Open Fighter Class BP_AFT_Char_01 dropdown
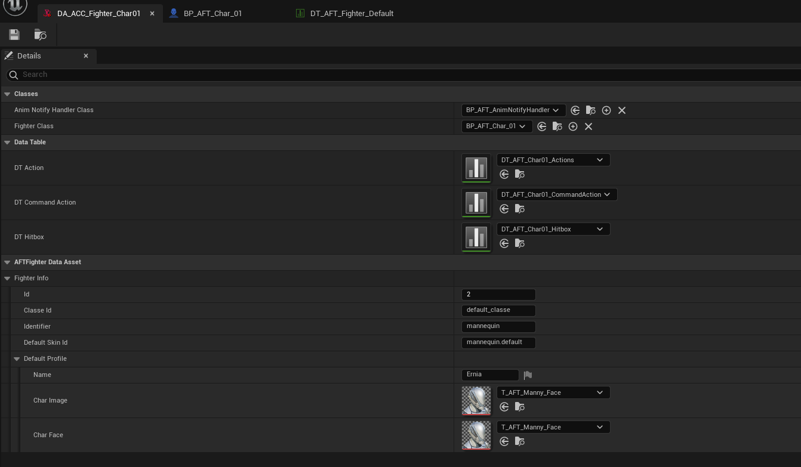 click(x=497, y=126)
